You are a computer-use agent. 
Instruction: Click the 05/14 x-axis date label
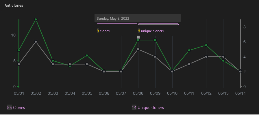pyautogui.click(x=240, y=93)
